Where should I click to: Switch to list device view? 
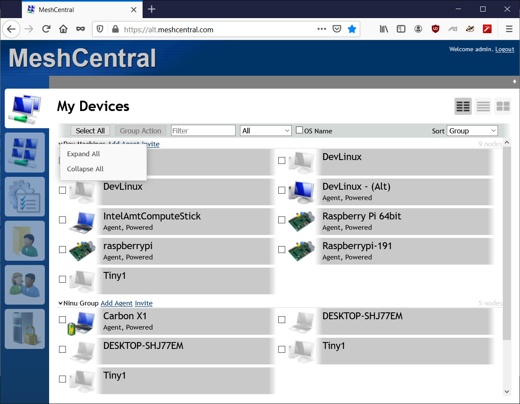tap(483, 106)
